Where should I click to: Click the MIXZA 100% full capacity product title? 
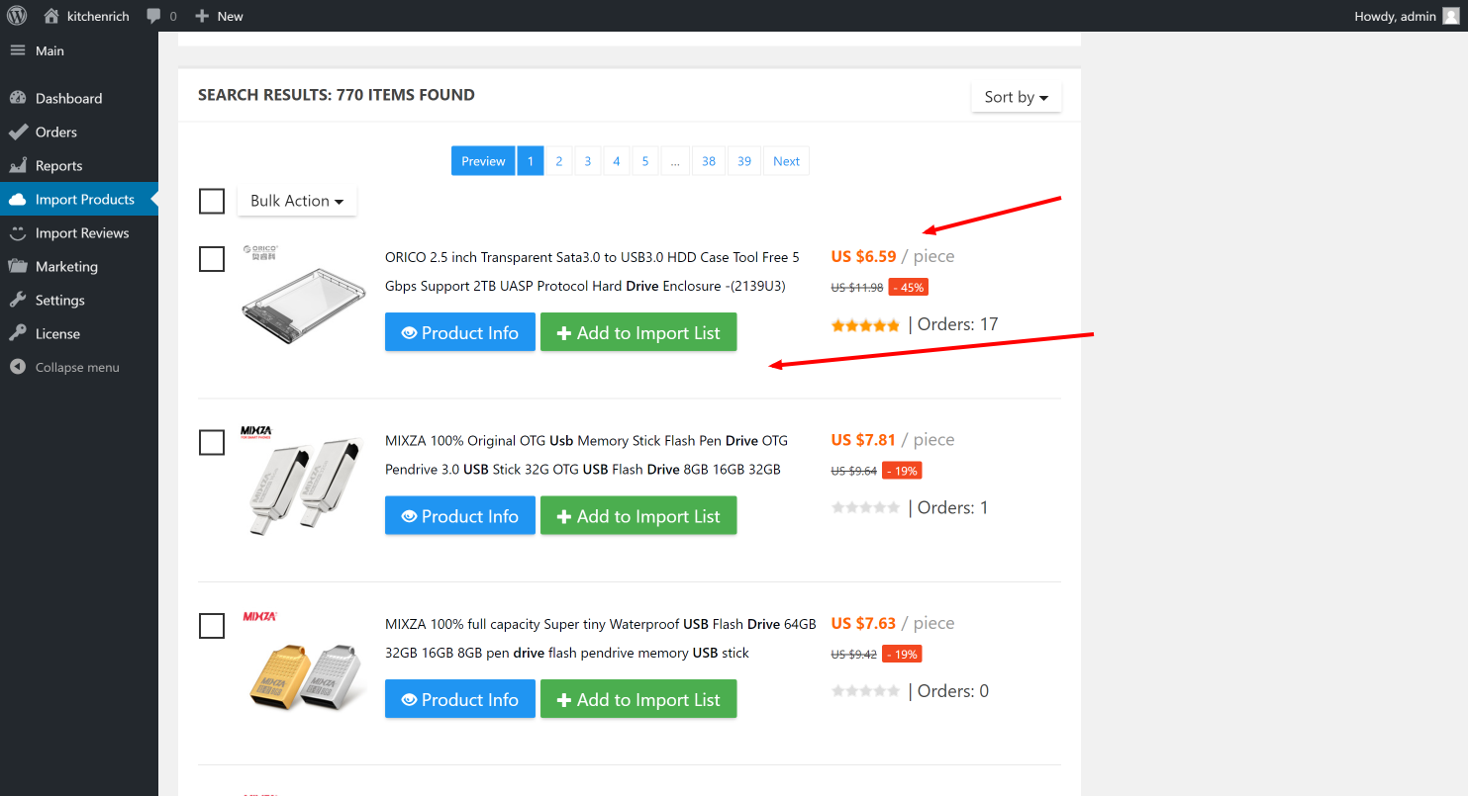point(601,638)
